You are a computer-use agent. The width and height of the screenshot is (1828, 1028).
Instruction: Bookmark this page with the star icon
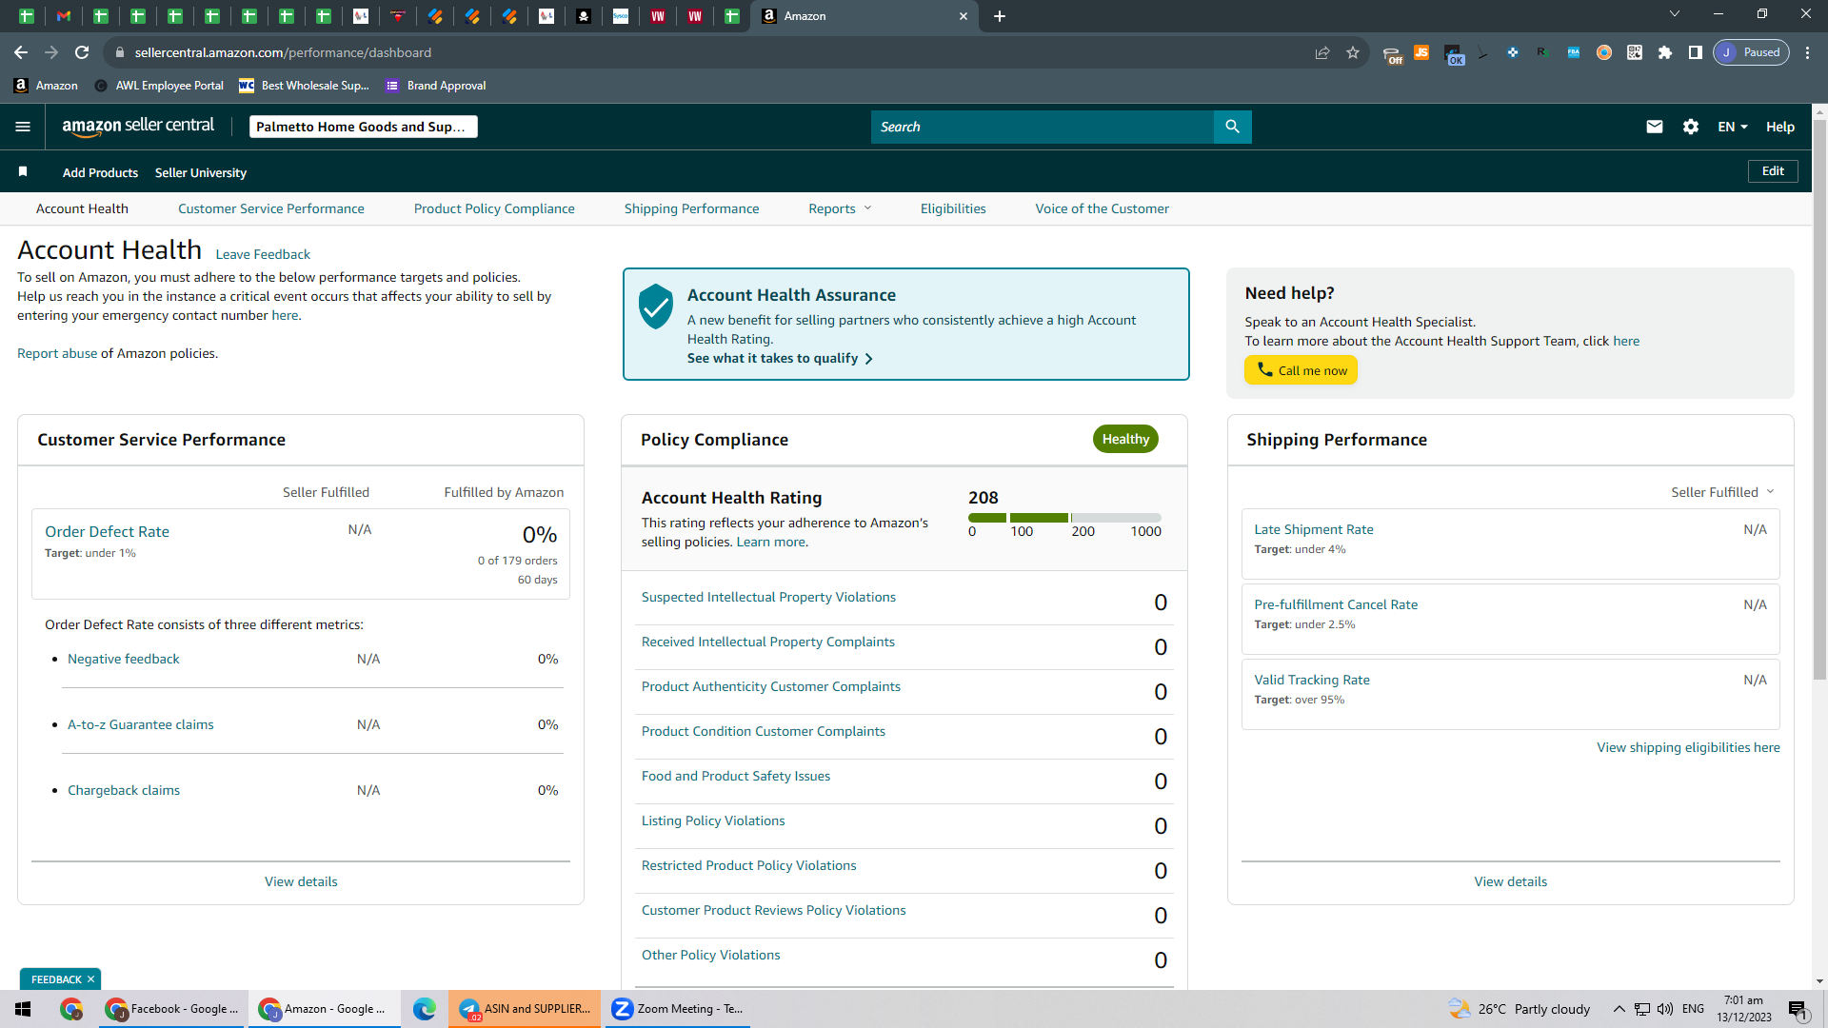pyautogui.click(x=1353, y=52)
